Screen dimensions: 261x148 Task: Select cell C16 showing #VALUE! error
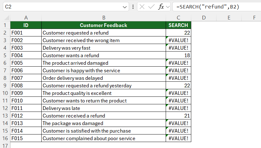tap(178, 138)
